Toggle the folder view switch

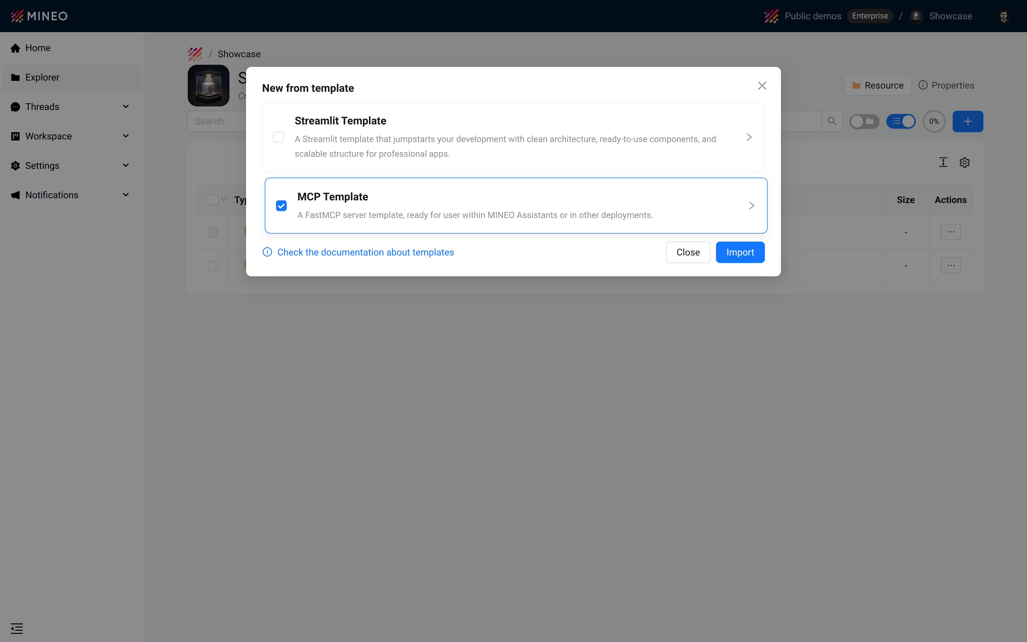coord(864,121)
